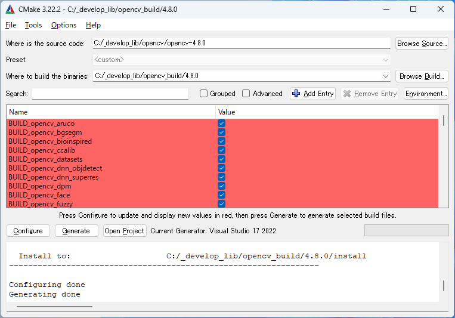Open the Environment settings button
The width and height of the screenshot is (455, 318).
[x=426, y=94]
